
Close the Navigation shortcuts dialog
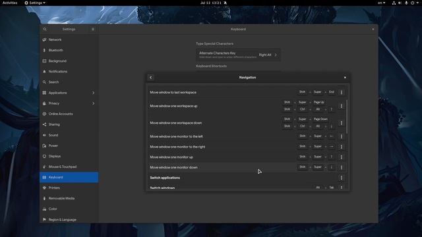coord(345,78)
